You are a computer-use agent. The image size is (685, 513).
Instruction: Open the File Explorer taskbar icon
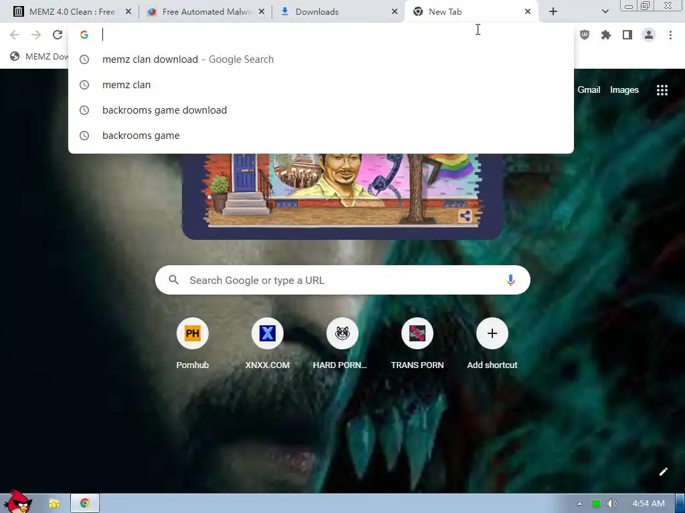(54, 504)
